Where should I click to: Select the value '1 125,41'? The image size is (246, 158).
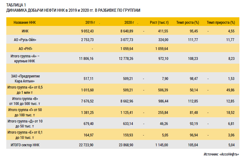click(127, 113)
